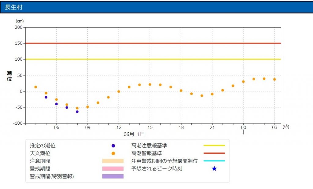Click the 21 hour tick label
This screenshot has width=313, height=189.
(x=212, y=127)
